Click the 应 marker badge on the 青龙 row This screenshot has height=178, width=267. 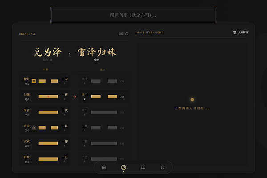tap(34, 128)
